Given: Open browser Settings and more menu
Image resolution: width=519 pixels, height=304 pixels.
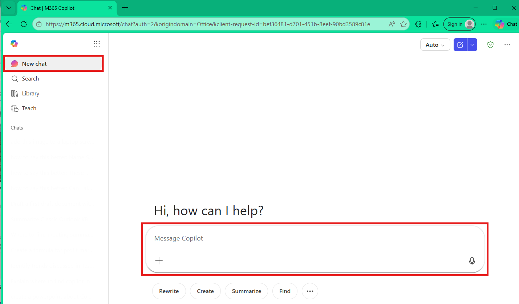Looking at the screenshot, I should coord(484,24).
